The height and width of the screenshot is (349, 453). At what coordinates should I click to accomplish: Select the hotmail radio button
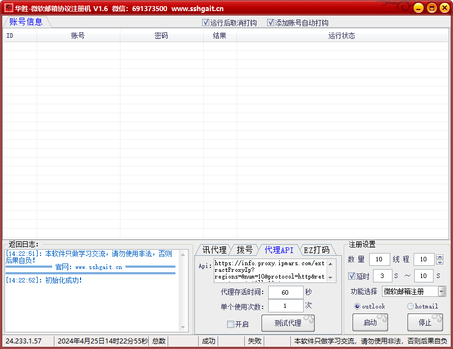410,306
